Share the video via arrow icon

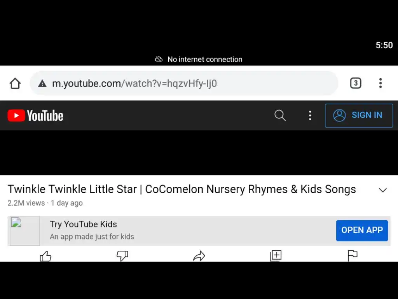point(199,256)
